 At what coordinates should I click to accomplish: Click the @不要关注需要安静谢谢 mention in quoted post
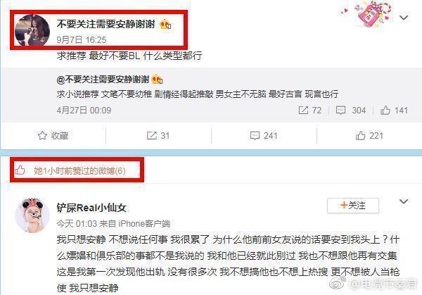[x=103, y=79]
